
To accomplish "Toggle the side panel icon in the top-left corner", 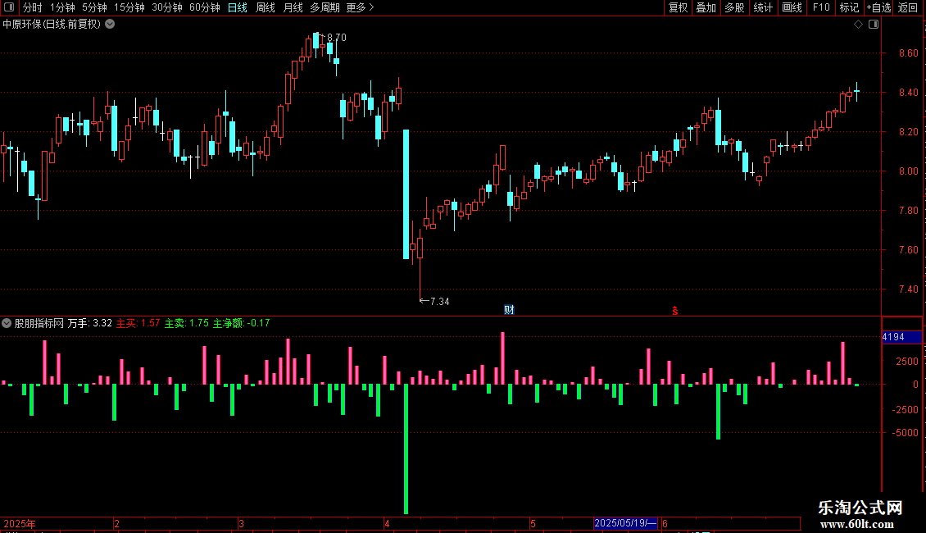I will point(9,7).
